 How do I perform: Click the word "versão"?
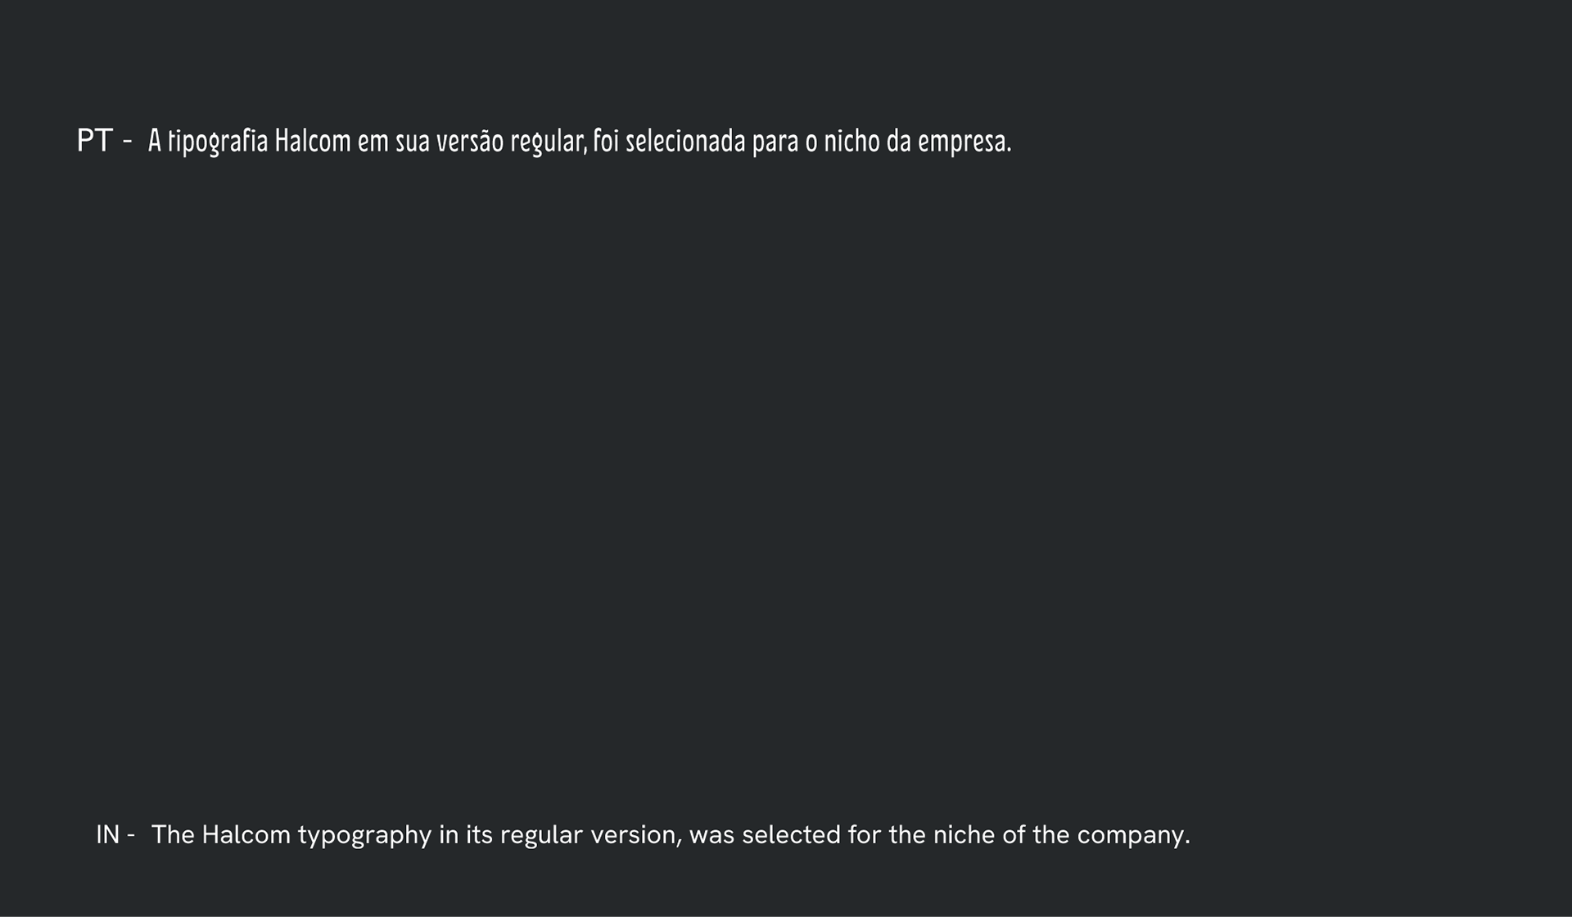[x=469, y=142]
